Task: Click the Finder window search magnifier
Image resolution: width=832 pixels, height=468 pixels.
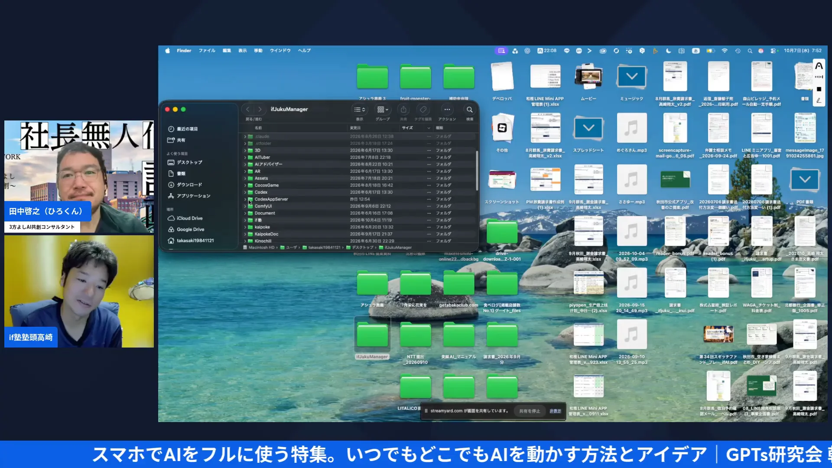Action: (469, 109)
